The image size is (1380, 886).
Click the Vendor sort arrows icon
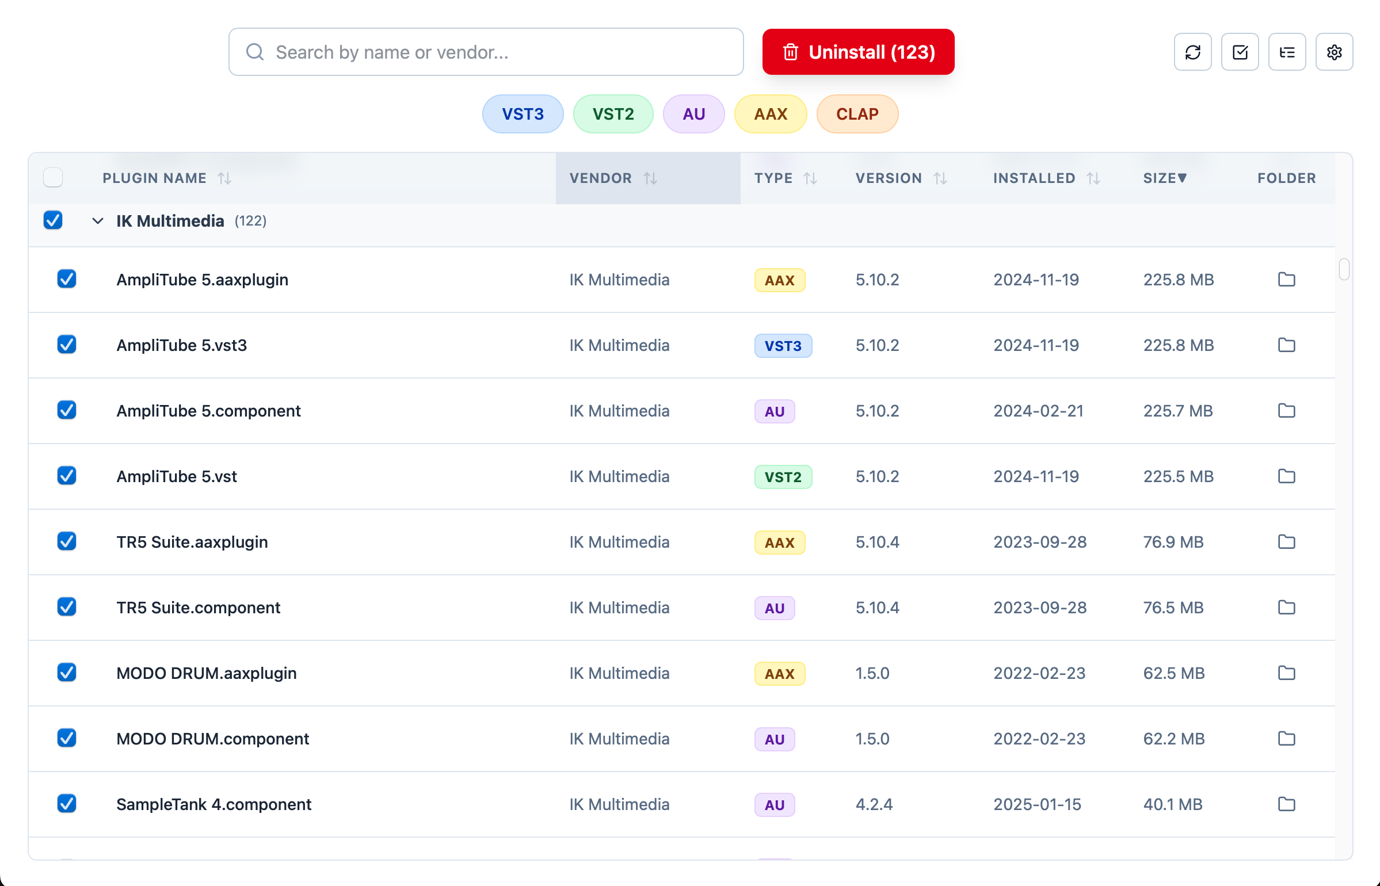[650, 178]
